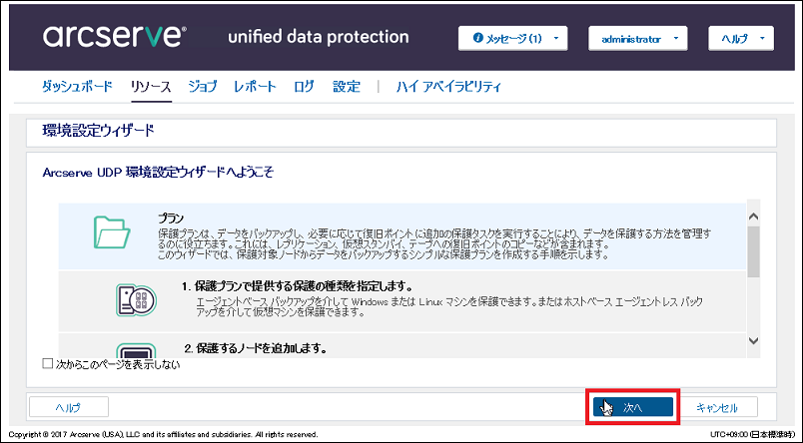Click the green folder Plan icon

click(112, 232)
